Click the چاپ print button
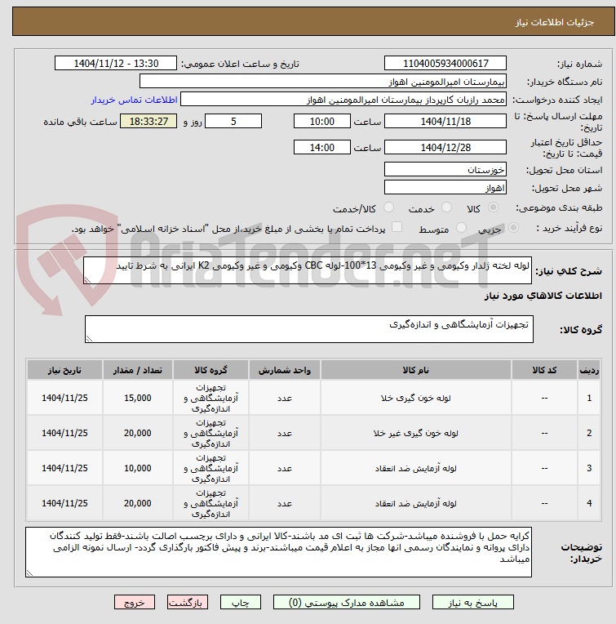Screen dimensions: 616x624 click(241, 602)
